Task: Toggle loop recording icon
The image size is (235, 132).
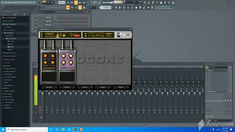Action: pos(84,3)
